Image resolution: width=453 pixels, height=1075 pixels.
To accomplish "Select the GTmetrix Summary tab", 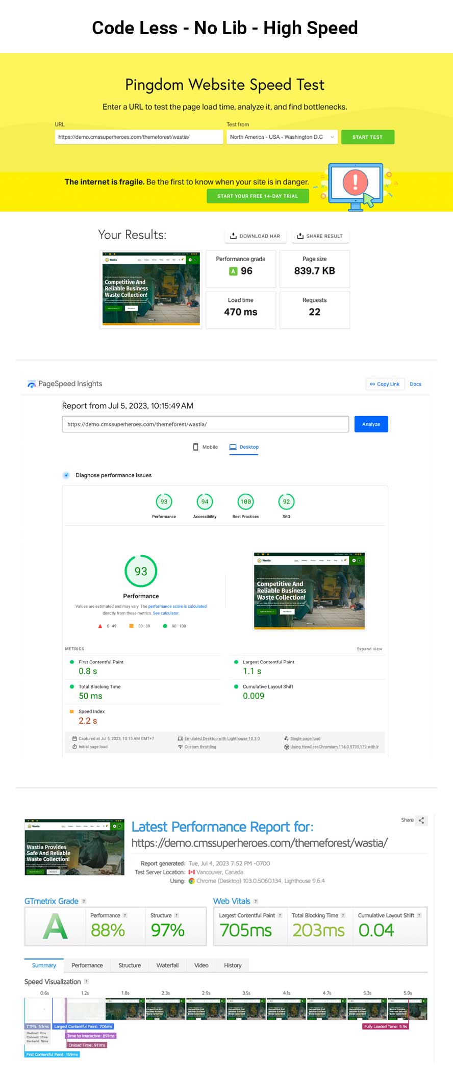I will pos(44,965).
